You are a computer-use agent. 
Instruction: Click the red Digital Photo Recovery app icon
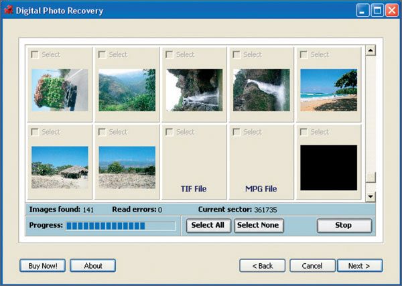(x=9, y=10)
